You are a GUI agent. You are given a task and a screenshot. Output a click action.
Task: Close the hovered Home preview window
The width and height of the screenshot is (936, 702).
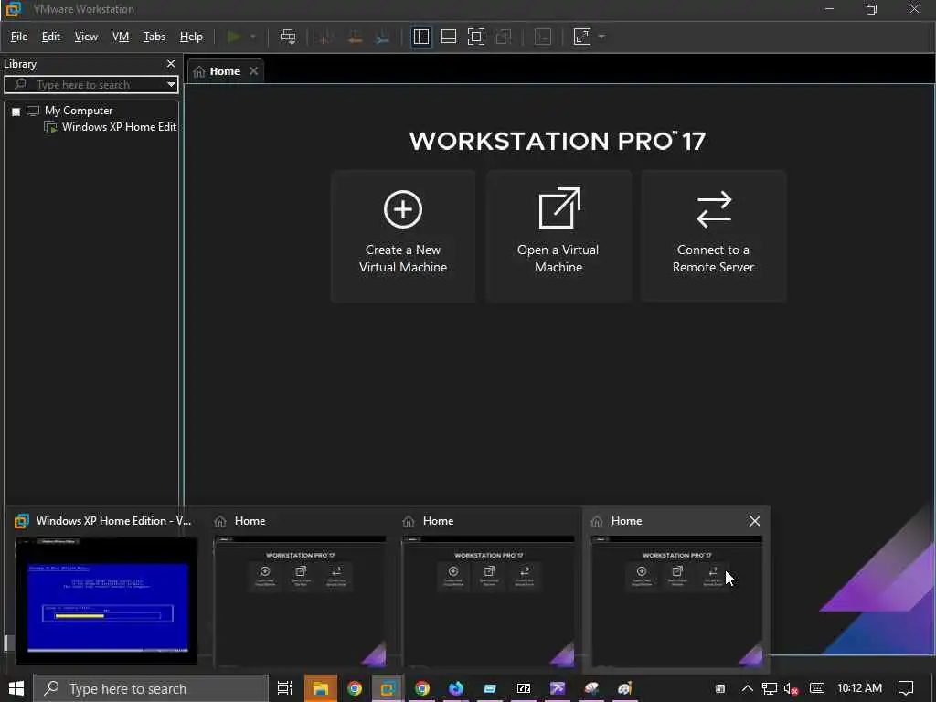tap(754, 521)
